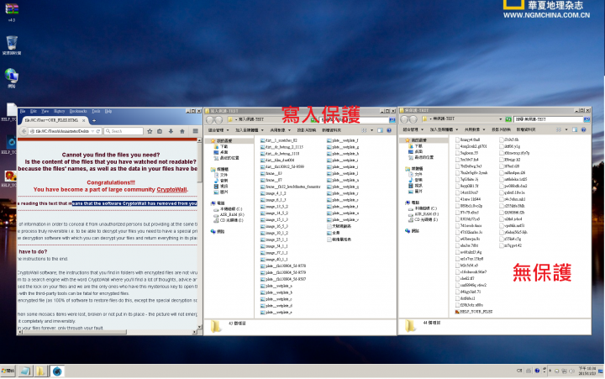Image resolution: width=605 pixels, height=379 pixels.
Task: Open the Recycle Bin desktop icon
Action: point(12,45)
